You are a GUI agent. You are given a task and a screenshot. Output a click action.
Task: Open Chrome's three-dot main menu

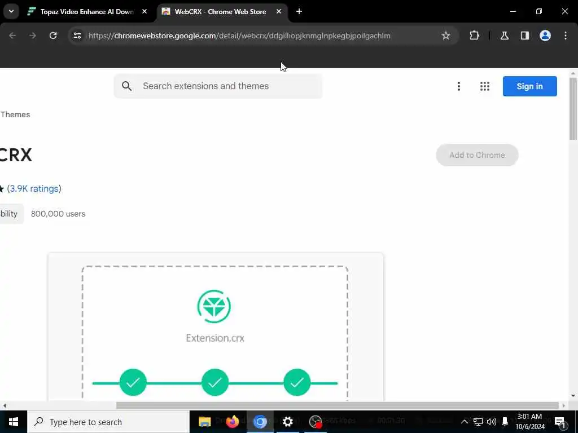[x=565, y=36]
